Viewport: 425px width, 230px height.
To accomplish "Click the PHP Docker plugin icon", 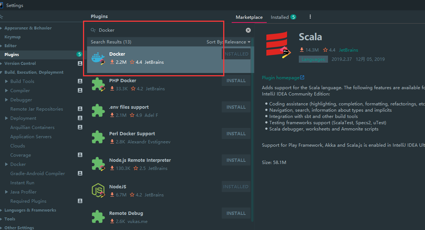I will 98,84.
